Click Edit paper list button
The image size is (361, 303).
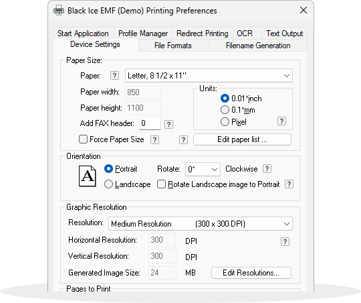pyautogui.click(x=242, y=139)
